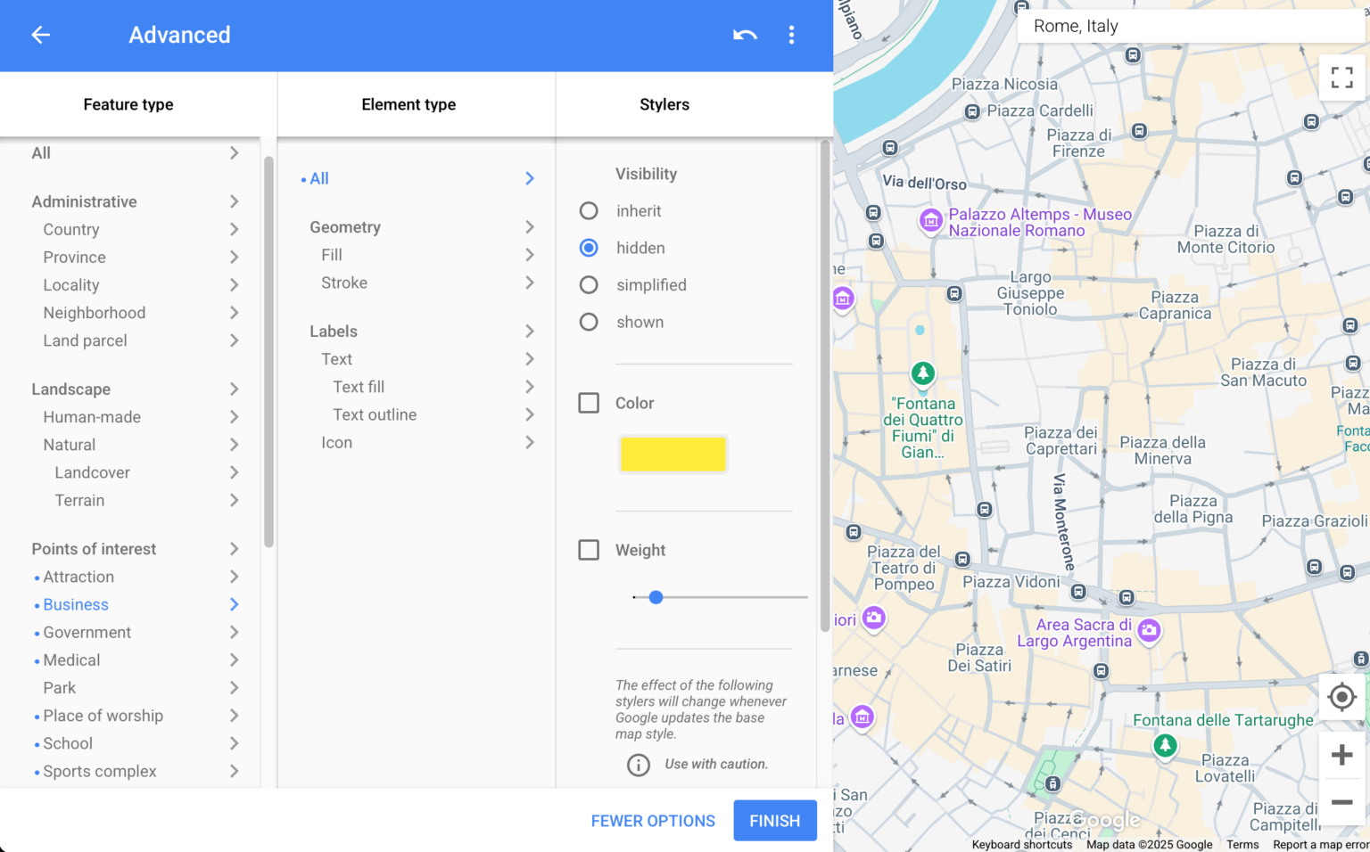Click the yellow color swatch

[x=673, y=455]
